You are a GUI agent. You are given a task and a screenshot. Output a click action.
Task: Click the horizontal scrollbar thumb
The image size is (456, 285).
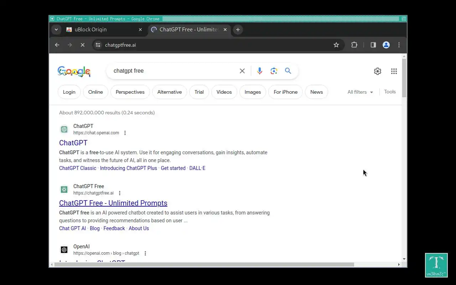point(204,264)
